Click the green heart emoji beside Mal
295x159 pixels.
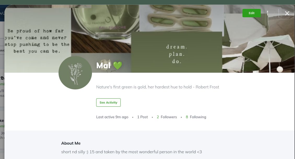pos(118,65)
